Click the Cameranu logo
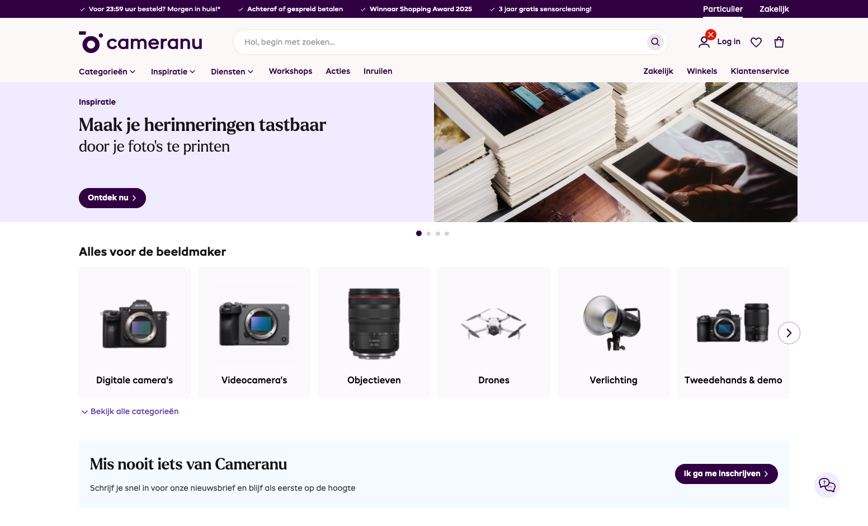The height and width of the screenshot is (526, 868). point(140,43)
